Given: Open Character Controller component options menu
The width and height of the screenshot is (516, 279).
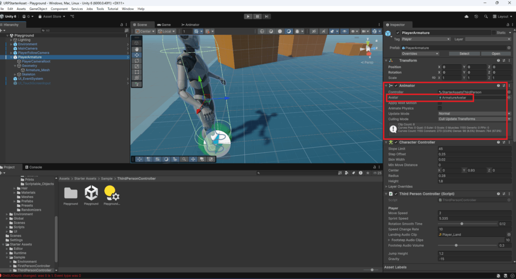Looking at the screenshot, I should (x=509, y=142).
